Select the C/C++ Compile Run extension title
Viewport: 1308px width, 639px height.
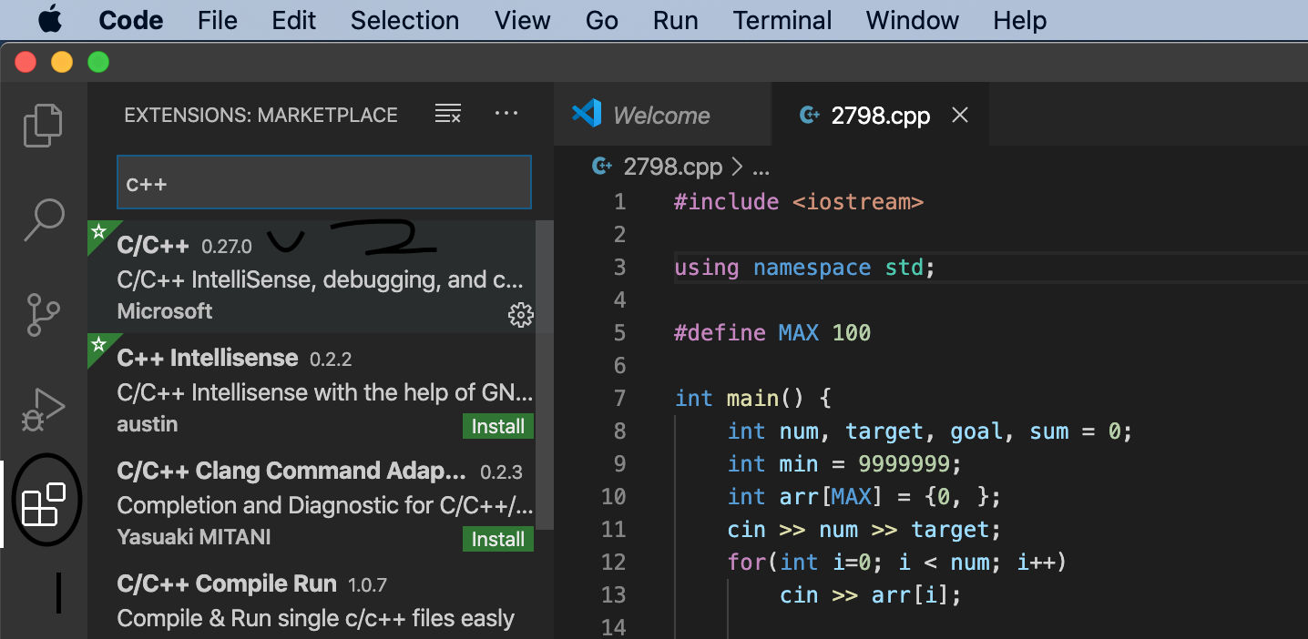coord(227,583)
